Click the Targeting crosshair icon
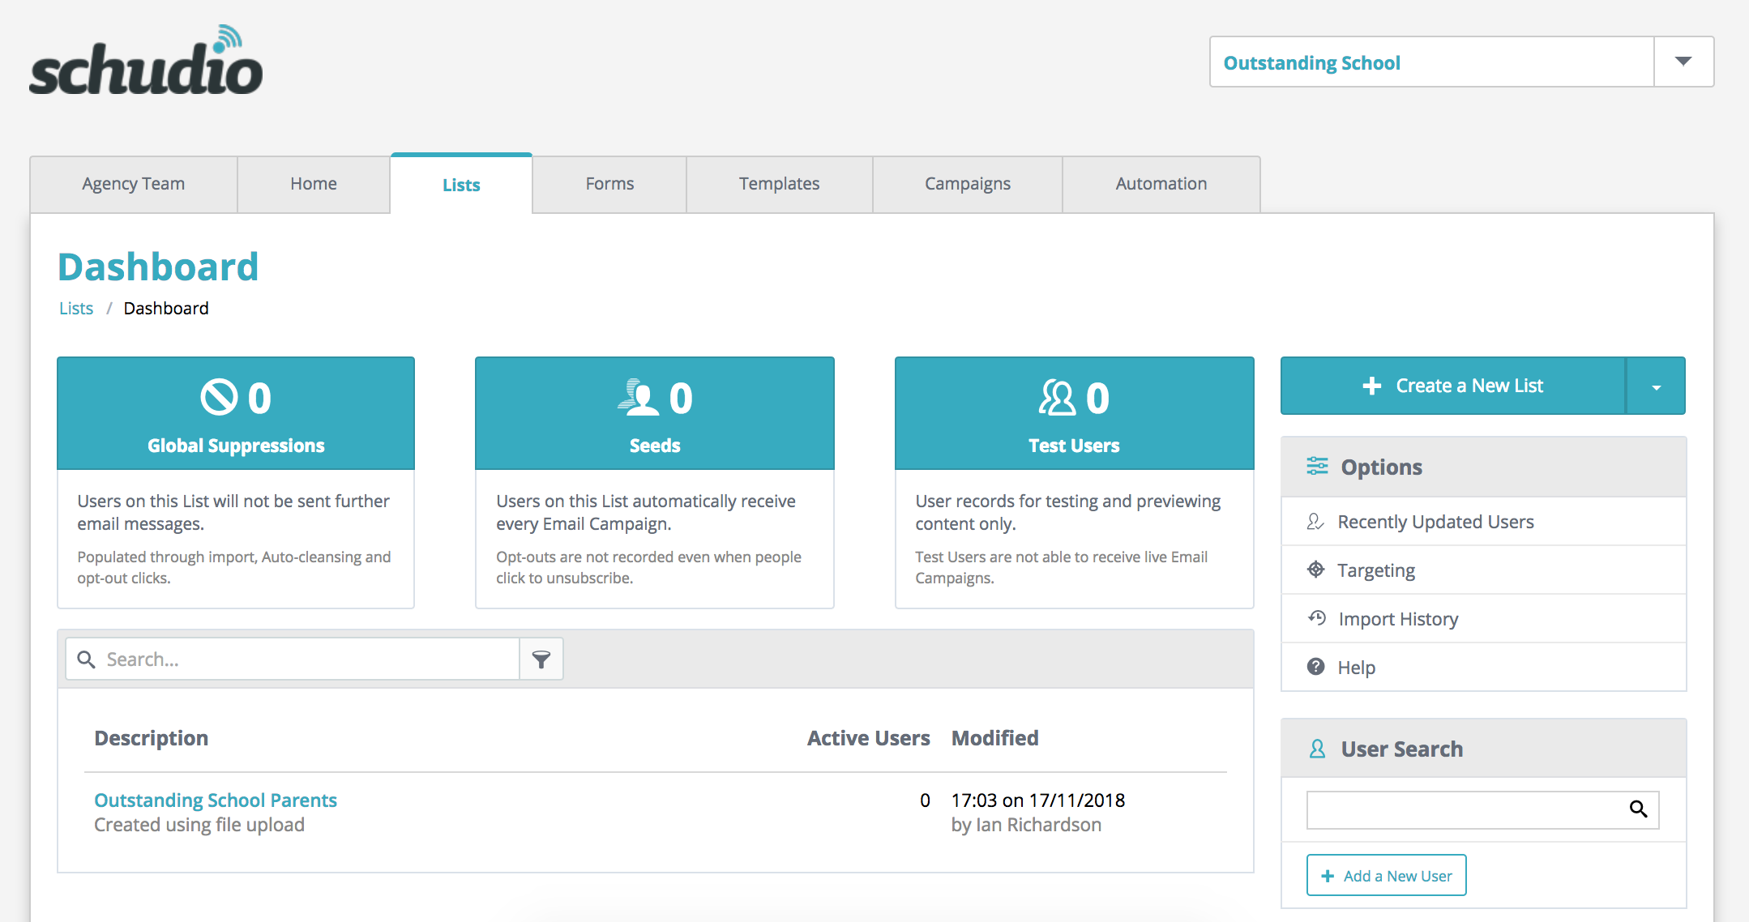This screenshot has height=922, width=1749. tap(1315, 570)
